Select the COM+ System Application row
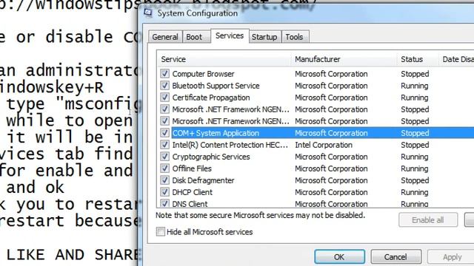The height and width of the screenshot is (266, 474). (316, 133)
